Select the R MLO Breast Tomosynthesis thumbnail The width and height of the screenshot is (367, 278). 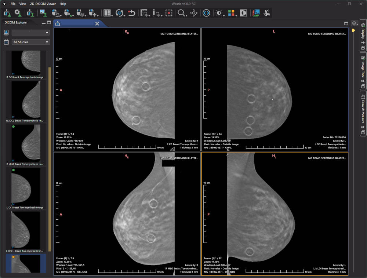point(26,145)
